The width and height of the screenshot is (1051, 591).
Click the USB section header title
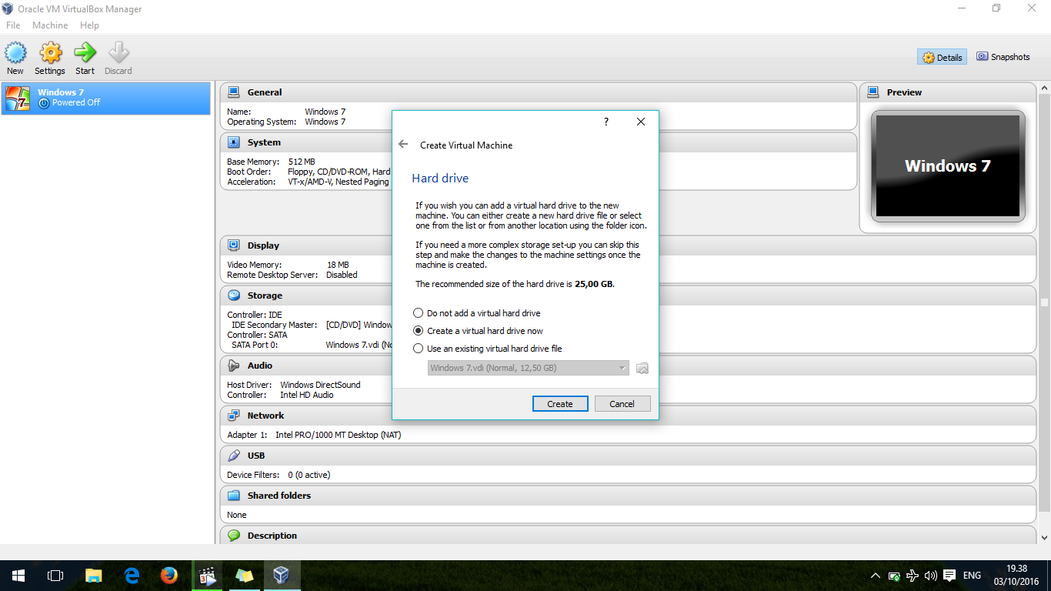click(256, 456)
